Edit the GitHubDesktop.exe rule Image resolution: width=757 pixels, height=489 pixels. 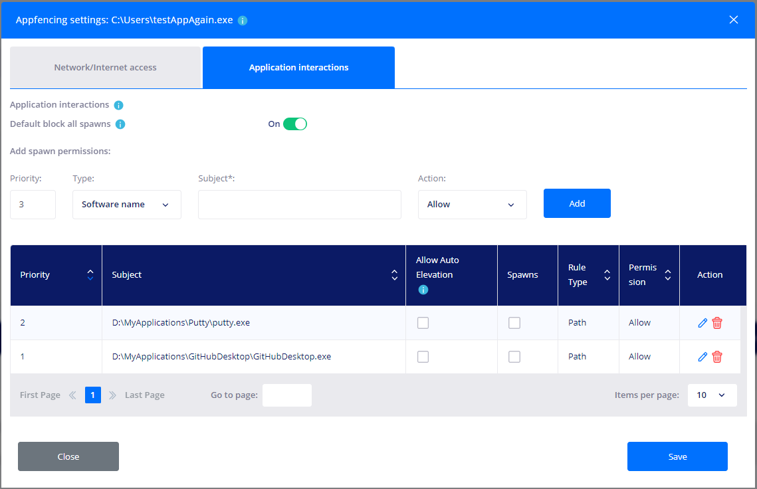click(x=703, y=357)
